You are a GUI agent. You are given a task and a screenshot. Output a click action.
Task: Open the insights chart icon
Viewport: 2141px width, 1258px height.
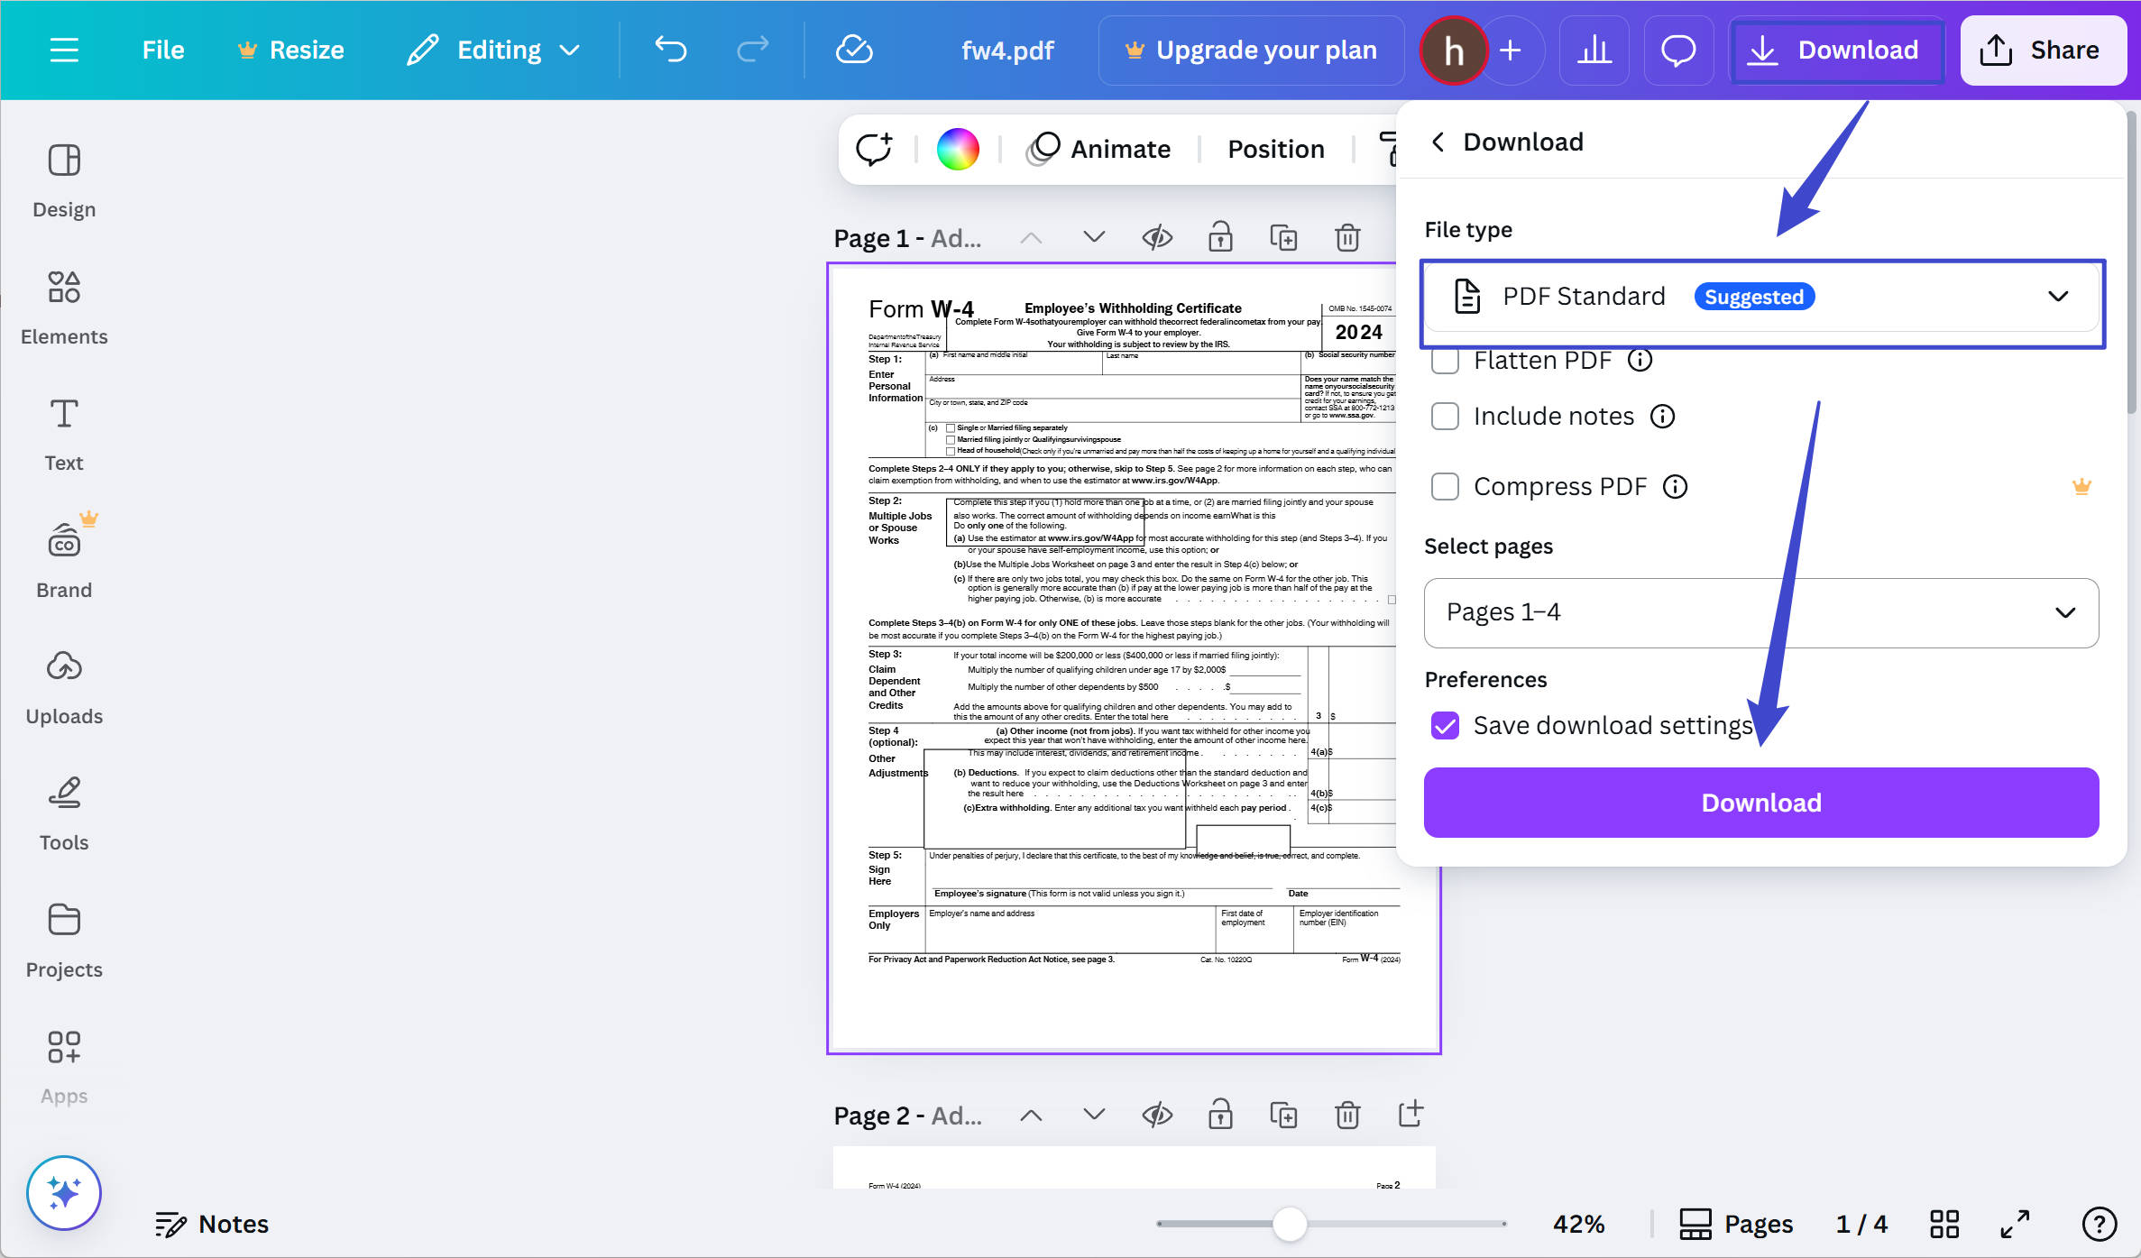(1594, 51)
